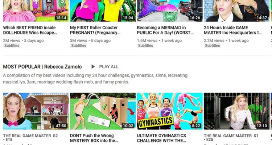Click title 'ULTIMATE GYMNASTICS CHALLENGE WITH THE'

161,138
